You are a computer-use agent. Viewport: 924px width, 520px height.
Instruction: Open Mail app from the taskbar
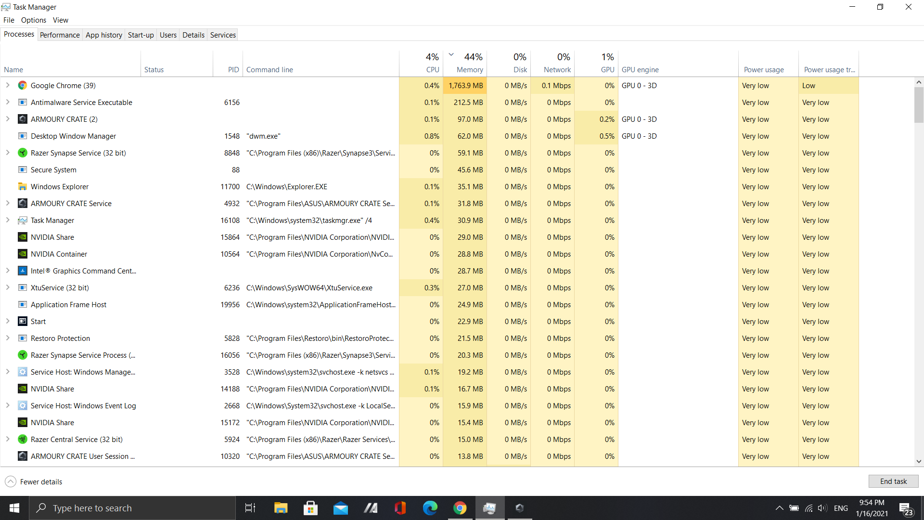point(341,508)
